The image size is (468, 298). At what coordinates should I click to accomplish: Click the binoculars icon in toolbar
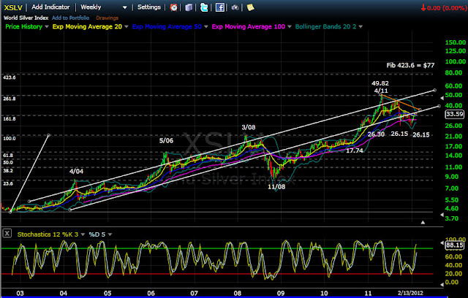tap(235, 7)
